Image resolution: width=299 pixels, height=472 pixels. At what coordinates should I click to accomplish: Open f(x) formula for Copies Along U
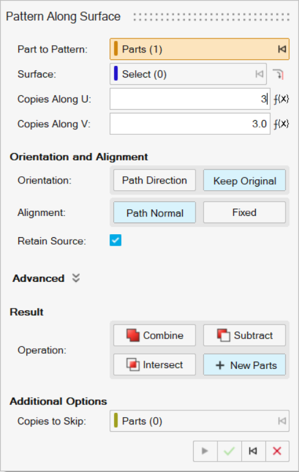[x=281, y=99]
